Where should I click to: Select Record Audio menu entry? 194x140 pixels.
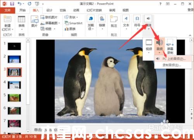coord(173,65)
